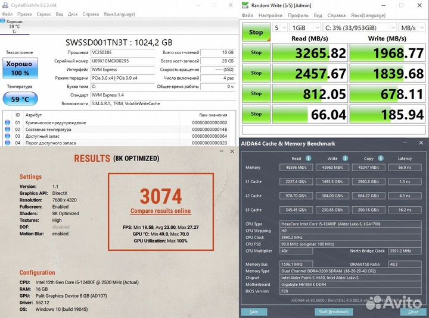This screenshot has width=429, height=318.
Task: Open Настройки menu in CrystalDiskMark
Action: pos(271,15)
